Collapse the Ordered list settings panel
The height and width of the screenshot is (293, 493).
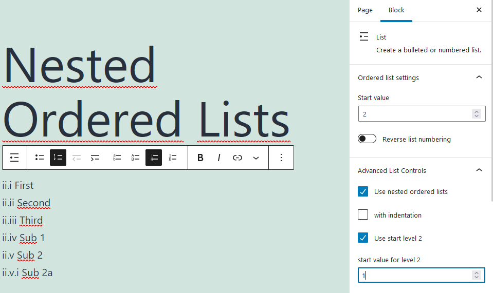coord(421,77)
